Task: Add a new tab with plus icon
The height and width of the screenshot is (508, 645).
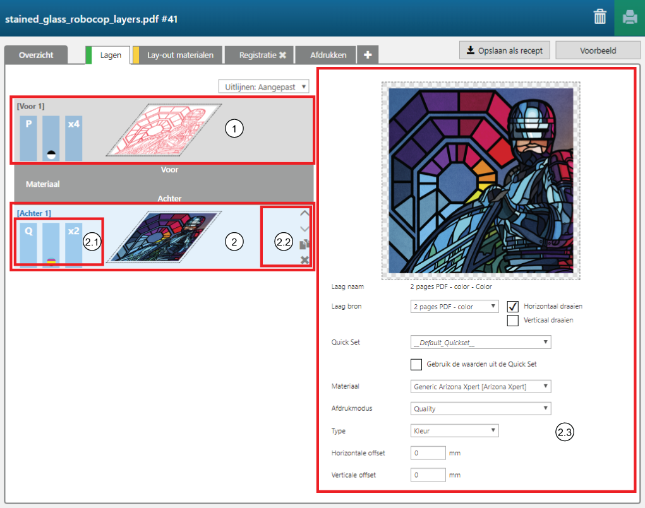Action: click(368, 55)
